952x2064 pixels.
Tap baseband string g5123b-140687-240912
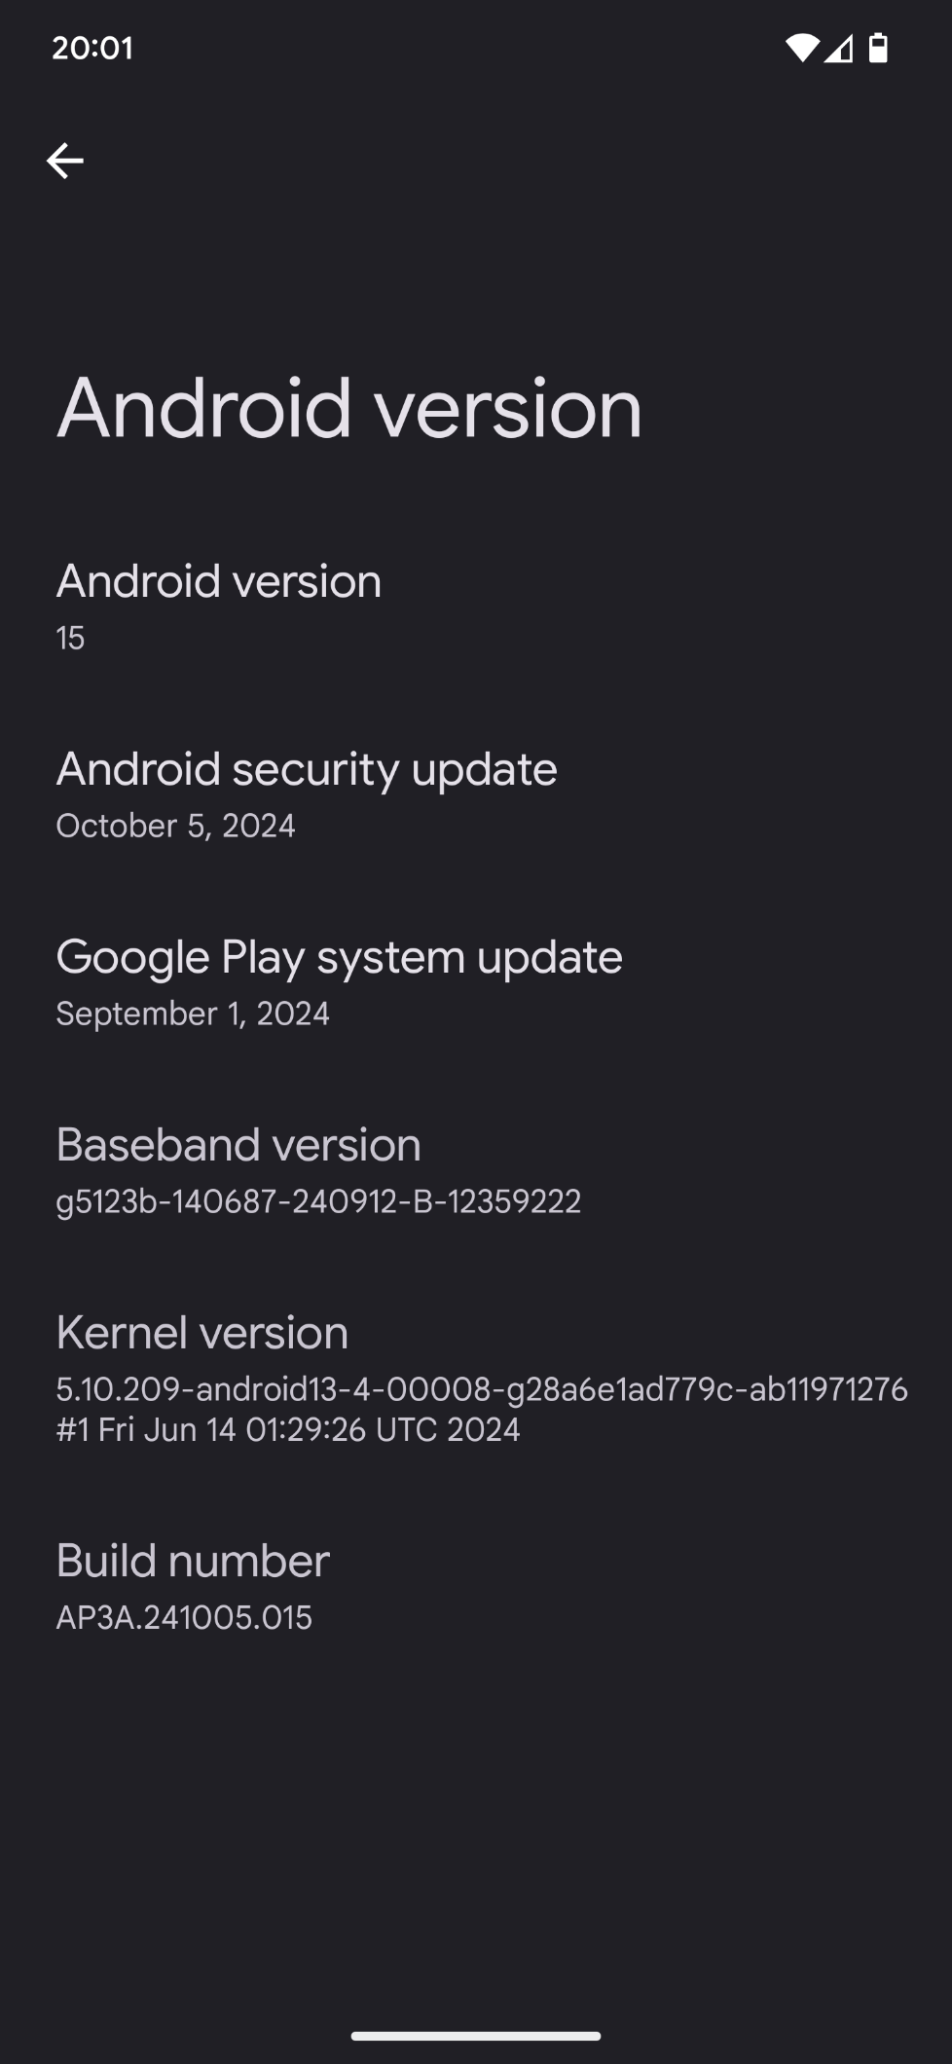(318, 1201)
